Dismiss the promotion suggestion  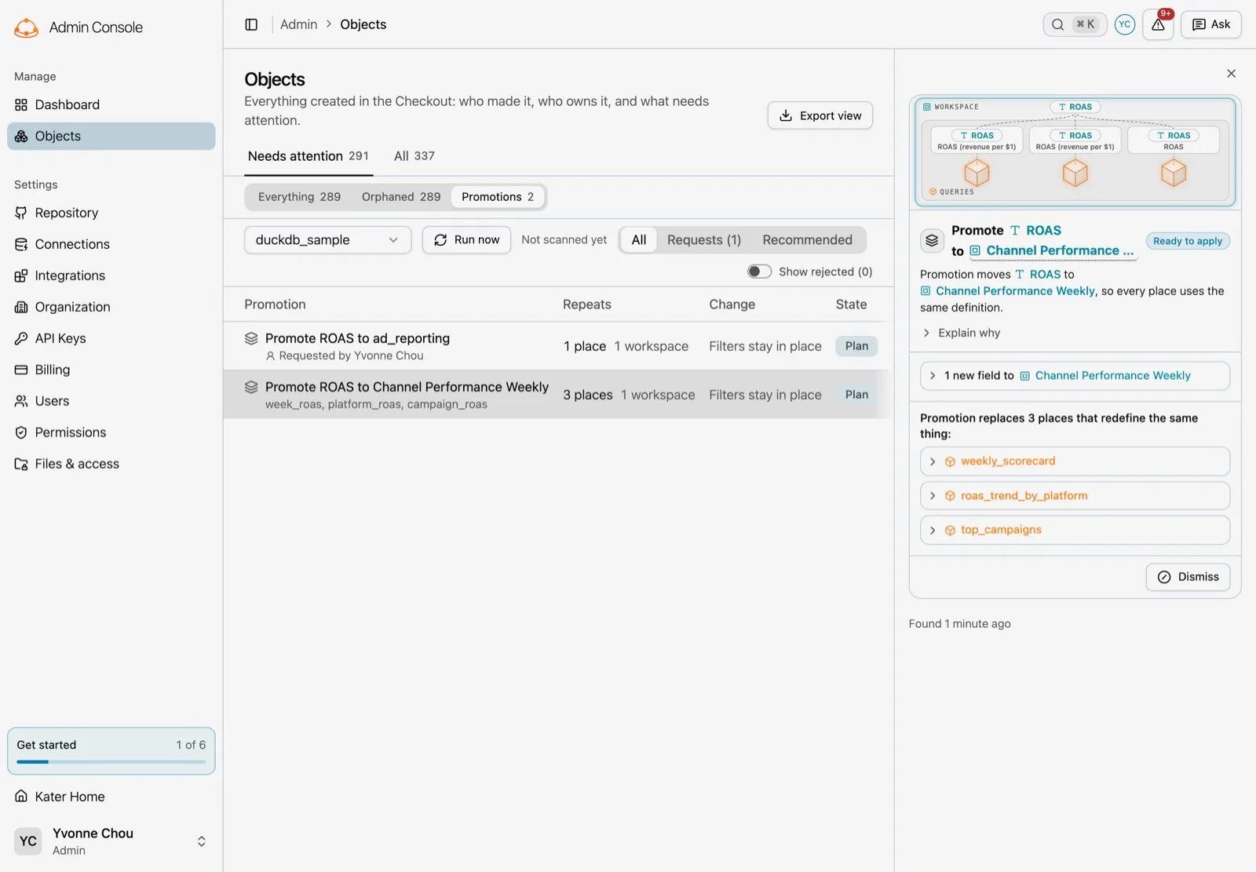click(1188, 577)
